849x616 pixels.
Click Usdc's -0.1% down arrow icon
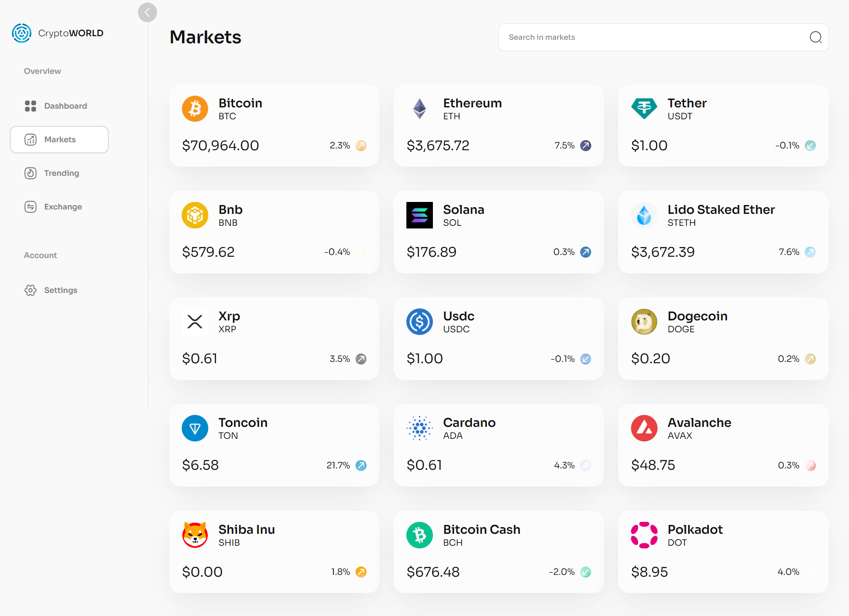pyautogui.click(x=586, y=359)
